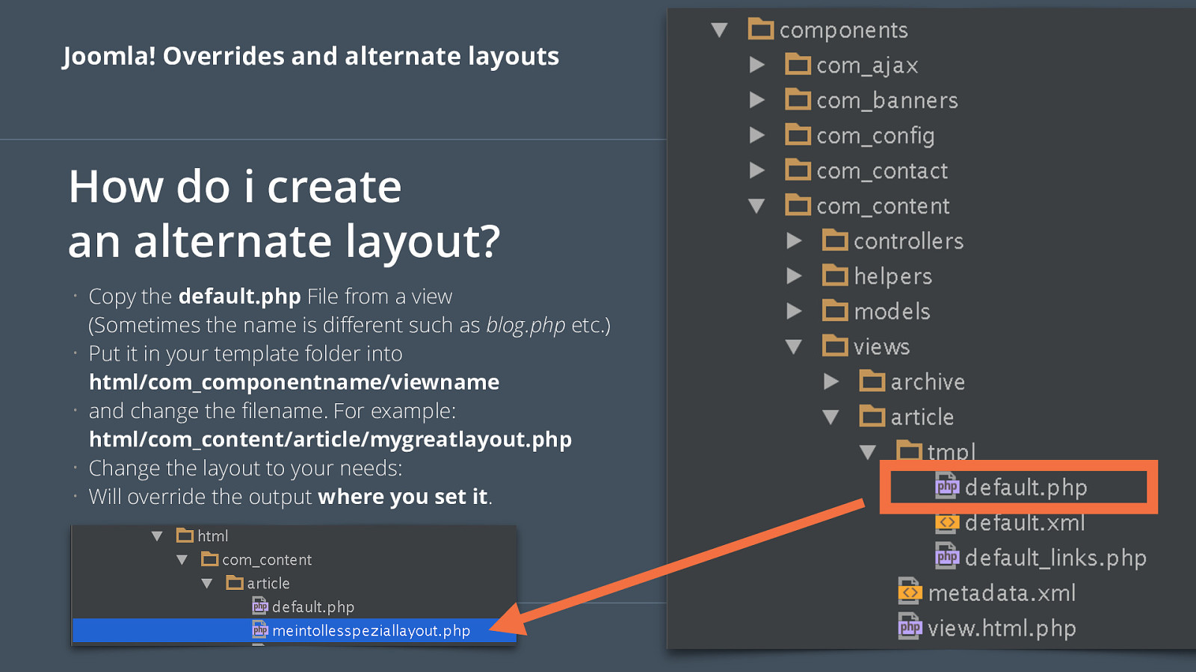Select meintollesspeziallayout.php file
The height and width of the screenshot is (672, 1196).
point(372,631)
